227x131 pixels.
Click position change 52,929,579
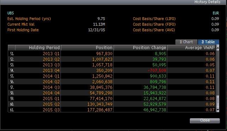click(x=155, y=104)
